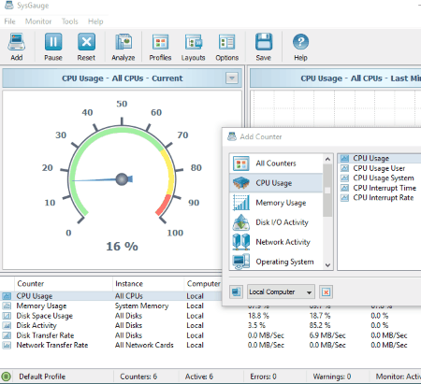Open the Tools menu
This screenshot has width=421, height=384.
tap(69, 21)
